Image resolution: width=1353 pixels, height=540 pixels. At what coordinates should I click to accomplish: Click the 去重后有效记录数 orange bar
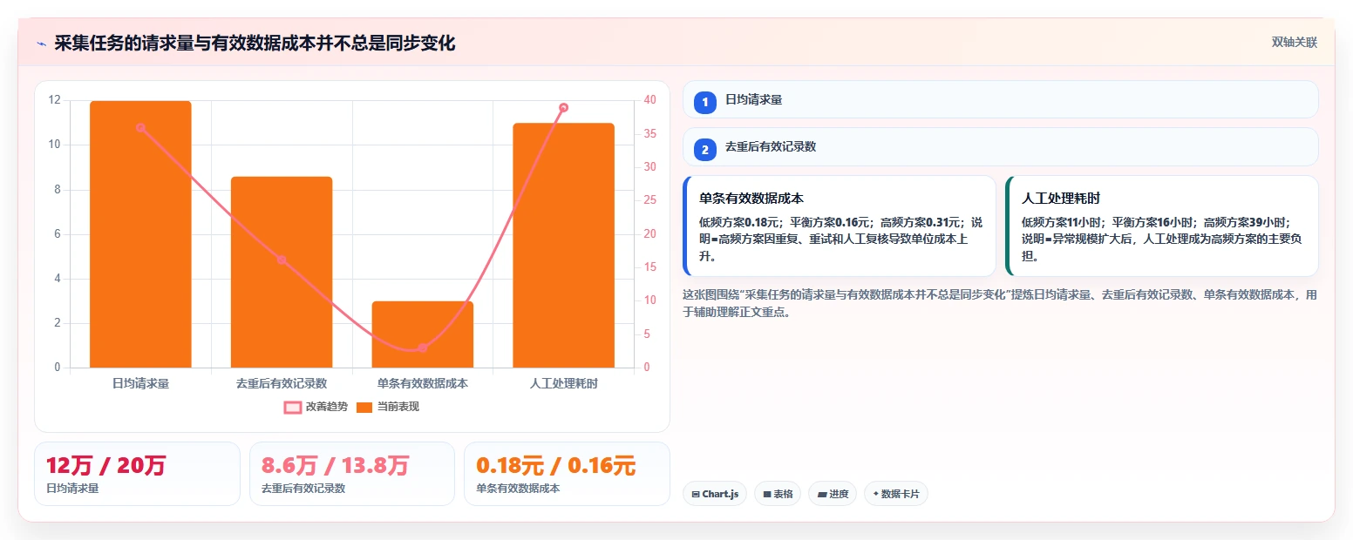pos(282,272)
